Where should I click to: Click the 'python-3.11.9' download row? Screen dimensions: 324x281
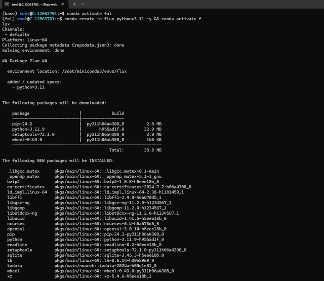[87, 129]
